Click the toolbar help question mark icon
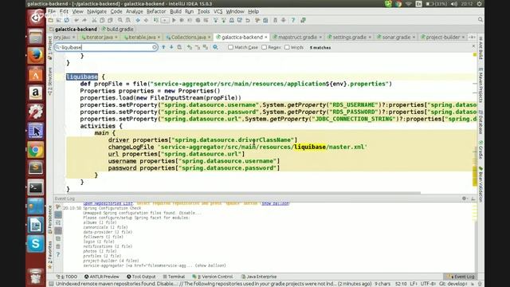This screenshot has width=510, height=287. point(293,20)
